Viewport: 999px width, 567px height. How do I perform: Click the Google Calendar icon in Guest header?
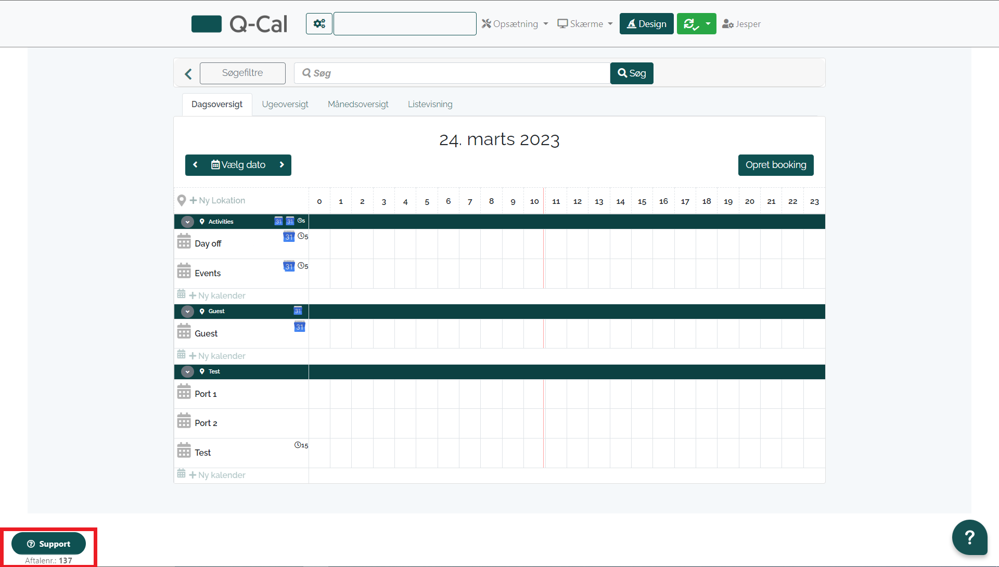(298, 311)
